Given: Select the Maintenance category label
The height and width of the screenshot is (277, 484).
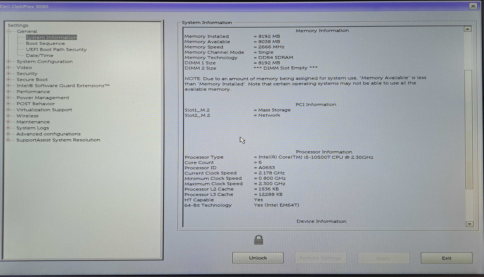Looking at the screenshot, I should pos(33,122).
